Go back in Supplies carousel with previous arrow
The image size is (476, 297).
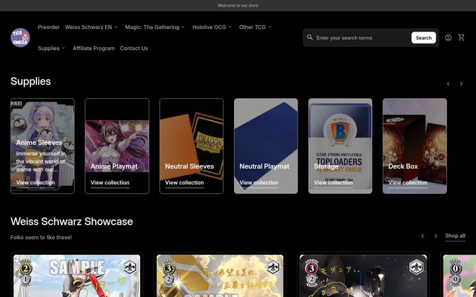point(448,84)
